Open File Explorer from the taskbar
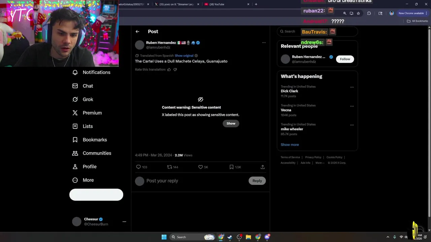431x242 pixels. [x=248, y=237]
